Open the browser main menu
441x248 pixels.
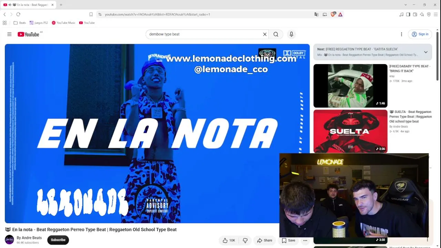(436, 14)
